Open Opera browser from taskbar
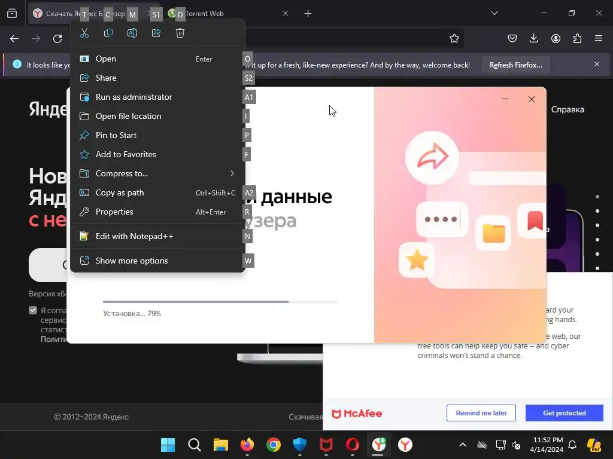Screen dimensions: 613x459 pos(352,445)
